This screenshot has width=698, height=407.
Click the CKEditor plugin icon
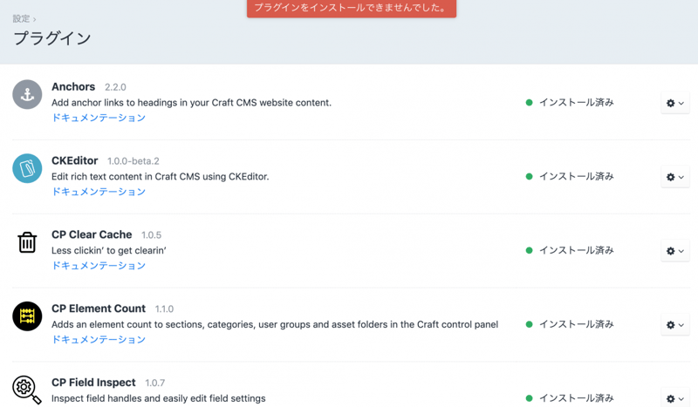[x=27, y=168]
